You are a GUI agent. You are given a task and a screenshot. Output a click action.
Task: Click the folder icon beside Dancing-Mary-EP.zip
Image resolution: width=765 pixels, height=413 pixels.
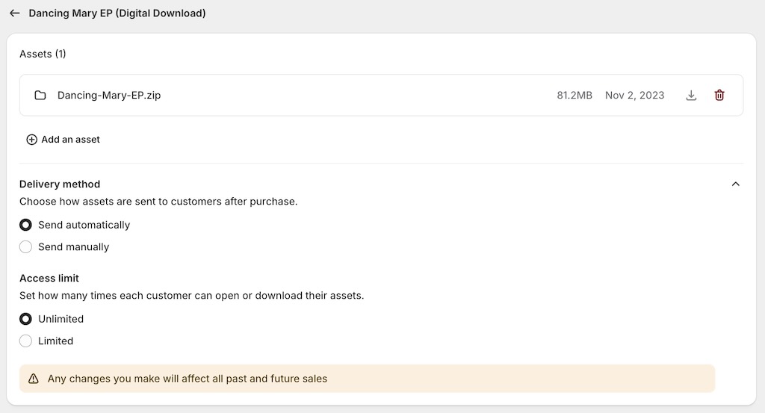point(40,95)
